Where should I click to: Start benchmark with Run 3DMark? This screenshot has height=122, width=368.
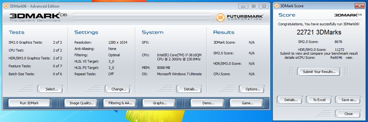[x=29, y=103]
